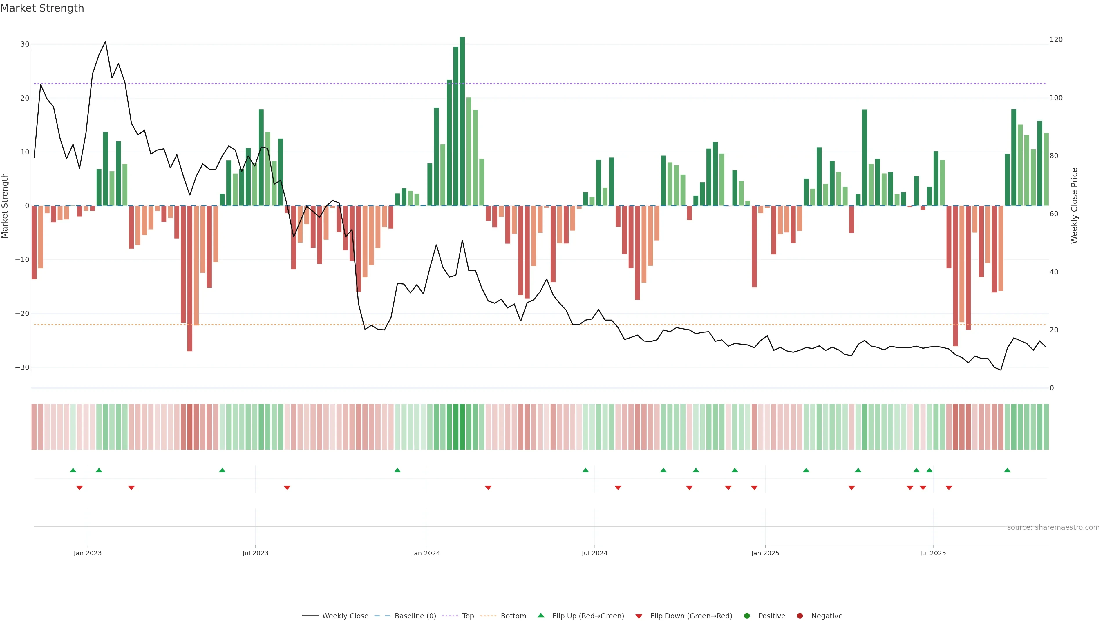
Task: Click the red Flip Down legend triangle icon
Action: coord(639,616)
